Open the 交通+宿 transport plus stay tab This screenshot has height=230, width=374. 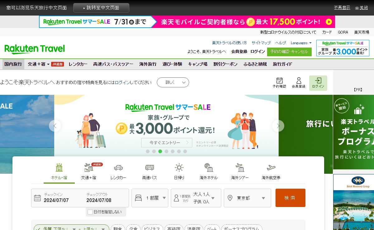click(89, 172)
